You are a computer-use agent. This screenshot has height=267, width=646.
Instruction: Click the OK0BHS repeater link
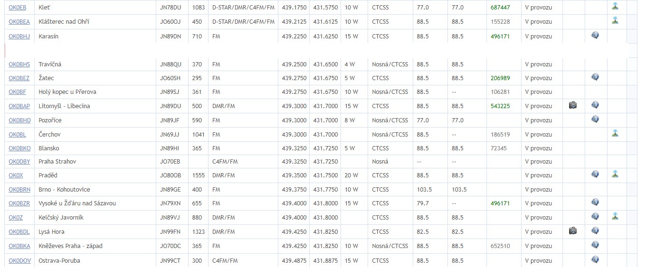[x=19, y=64]
